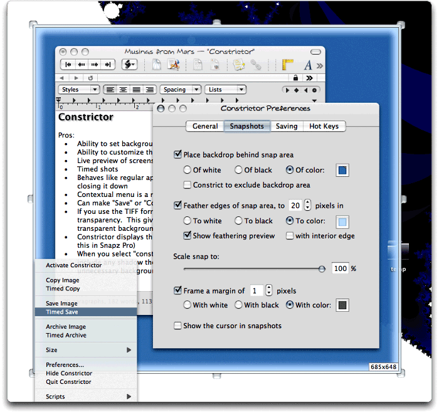Click the jump-to-first navigation arrow in toolbar

point(68,65)
